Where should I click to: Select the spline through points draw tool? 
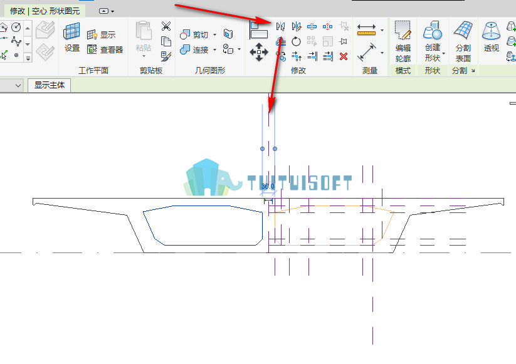[x=16, y=41]
